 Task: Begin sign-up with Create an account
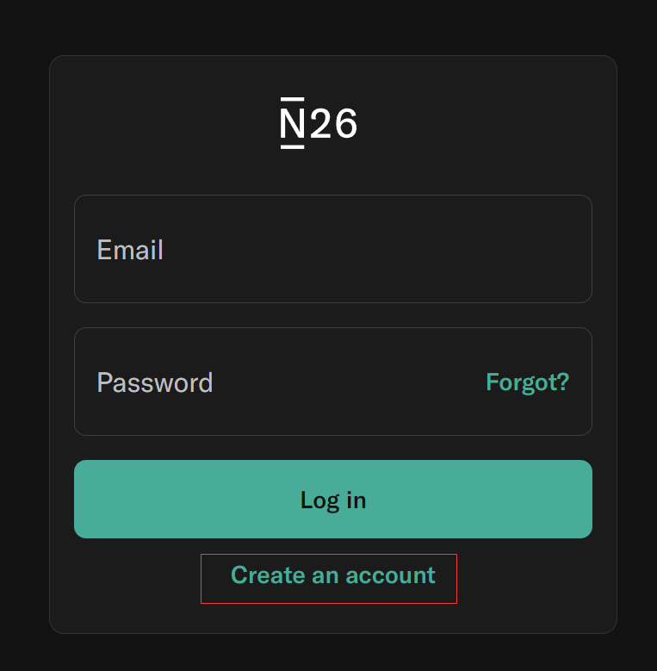click(332, 575)
